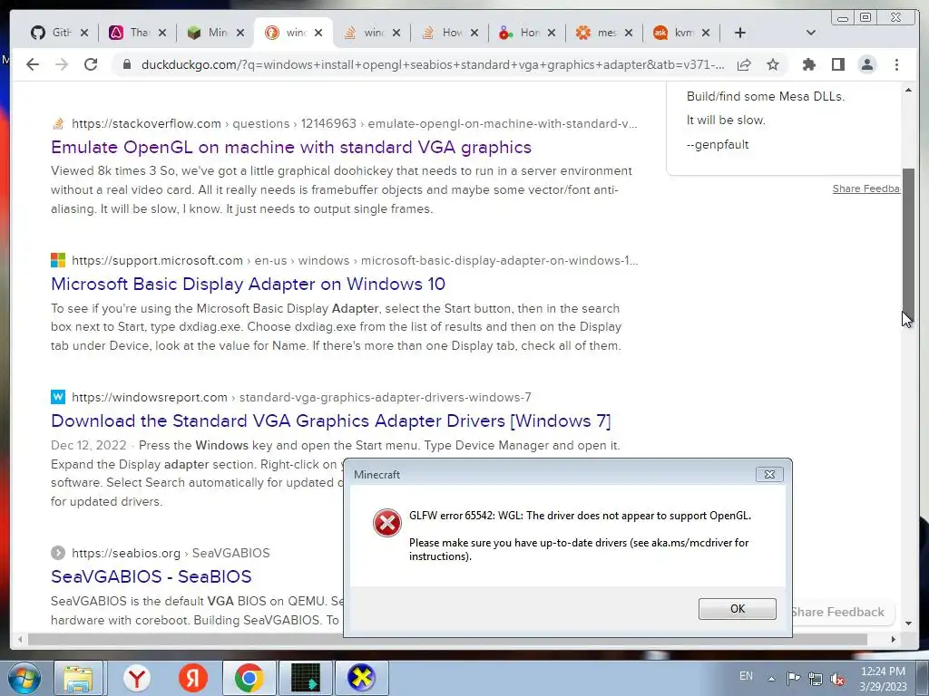
Task: Open File Explorer from taskbar
Action: 78,678
